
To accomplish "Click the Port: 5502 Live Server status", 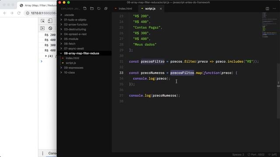I will tap(256, 155).
